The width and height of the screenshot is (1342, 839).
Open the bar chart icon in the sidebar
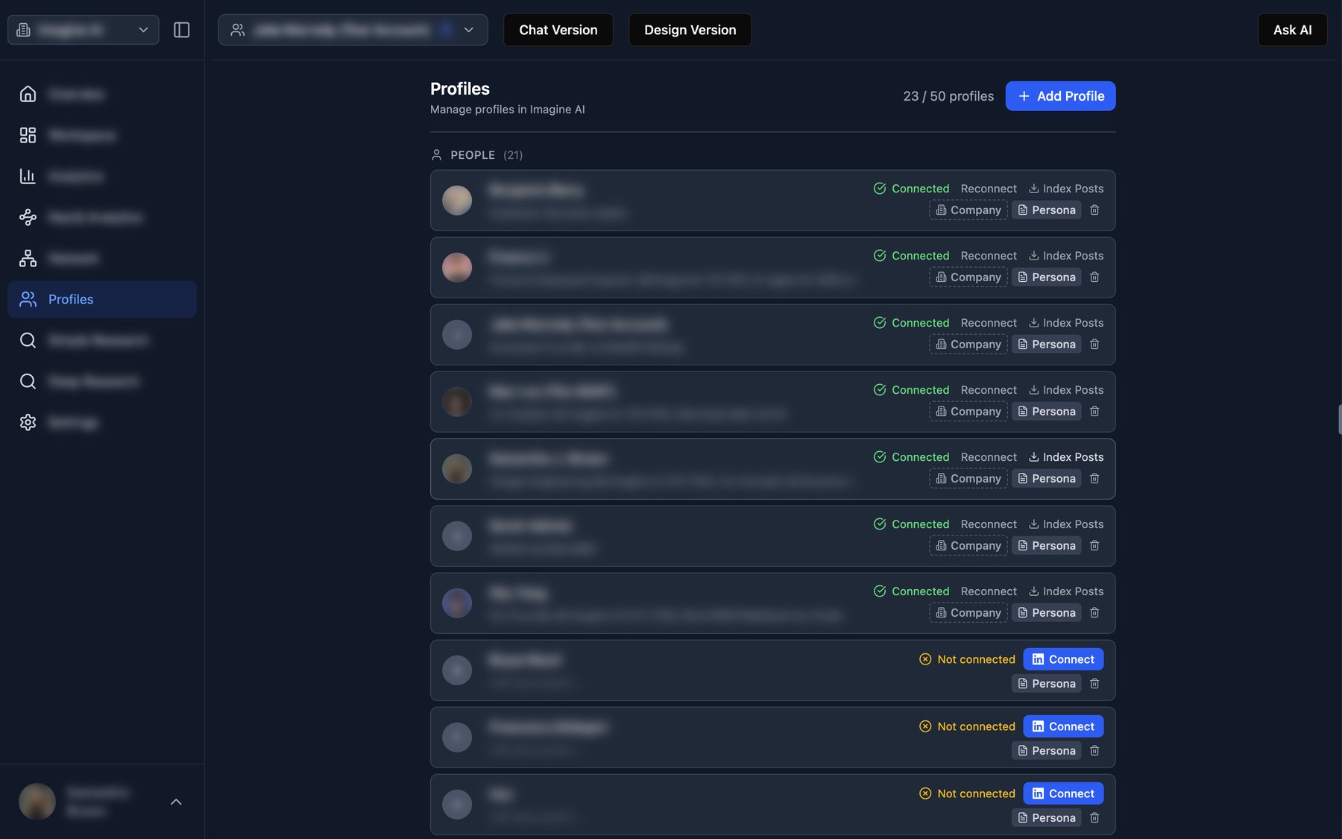[x=28, y=176]
